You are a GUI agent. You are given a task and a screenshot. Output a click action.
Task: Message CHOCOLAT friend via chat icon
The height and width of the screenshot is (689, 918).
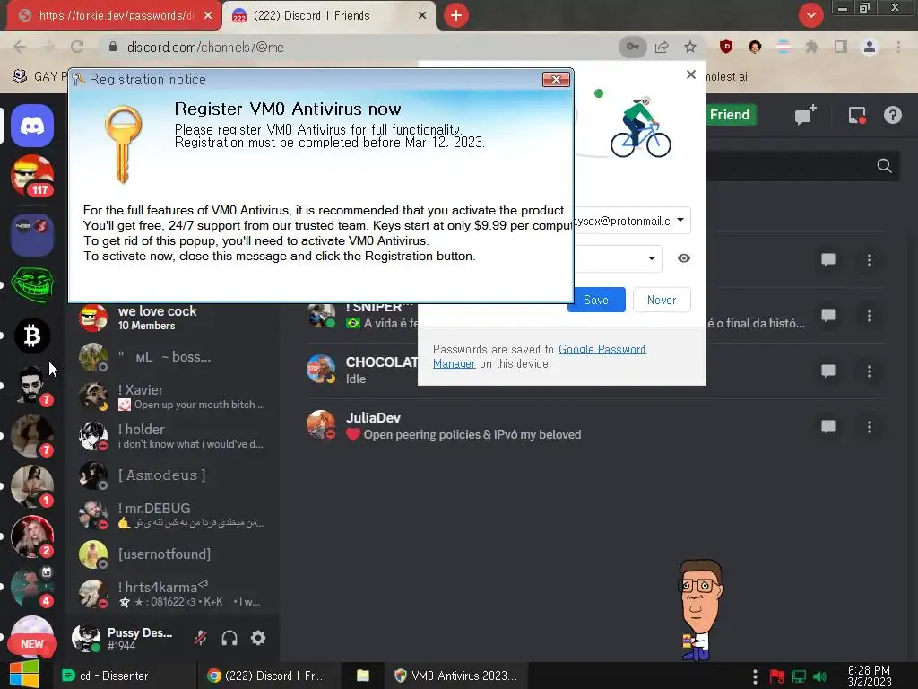(827, 371)
